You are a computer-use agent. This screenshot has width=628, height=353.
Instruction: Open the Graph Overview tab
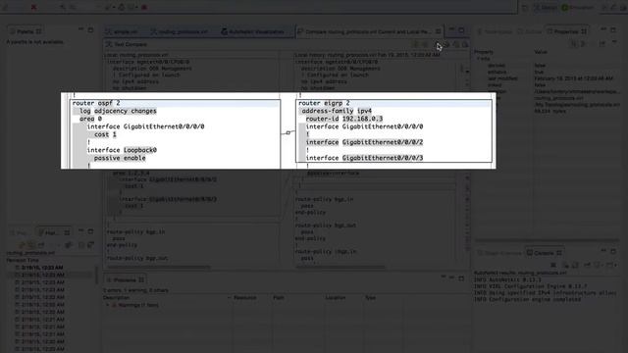[x=499, y=253]
